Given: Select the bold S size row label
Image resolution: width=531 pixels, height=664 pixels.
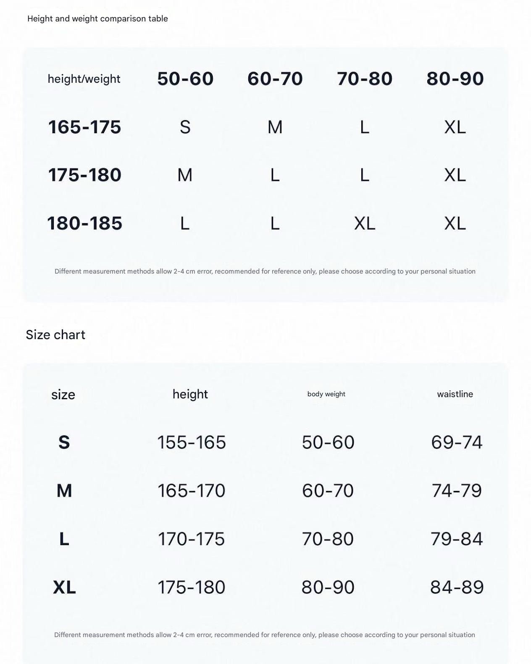Looking at the screenshot, I should click(64, 442).
